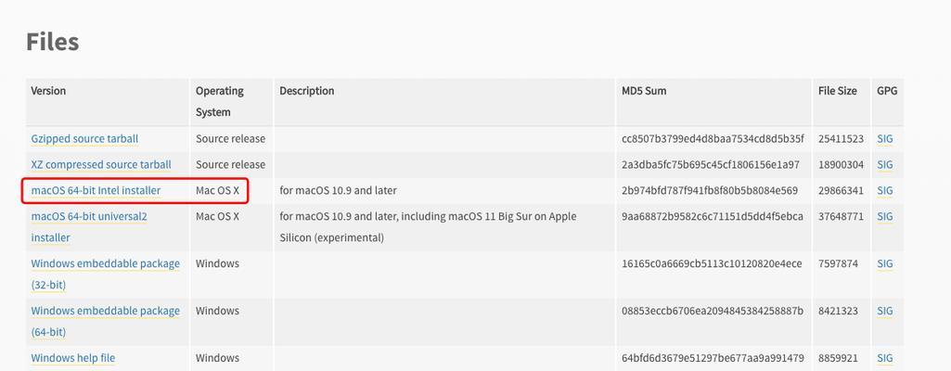Open SIG for Windows help file
Viewport: 951px width, 371px height.
885,358
